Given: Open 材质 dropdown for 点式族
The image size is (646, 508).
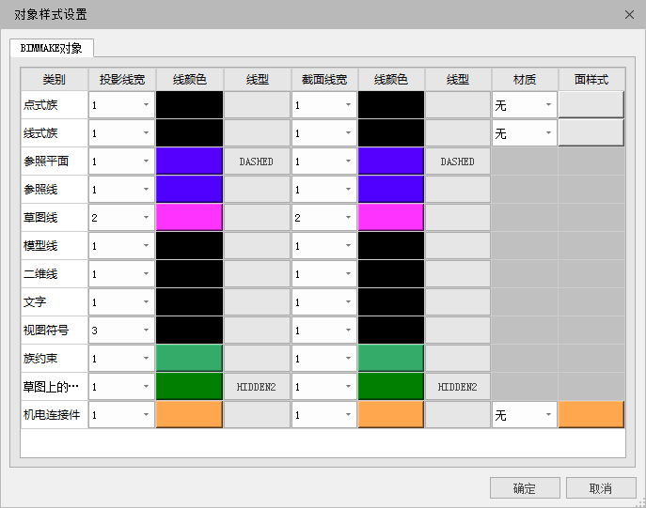Looking at the screenshot, I should [524, 105].
